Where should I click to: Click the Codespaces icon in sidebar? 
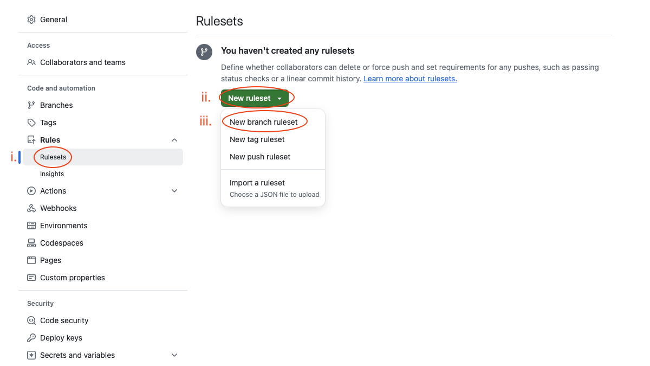pyautogui.click(x=31, y=243)
